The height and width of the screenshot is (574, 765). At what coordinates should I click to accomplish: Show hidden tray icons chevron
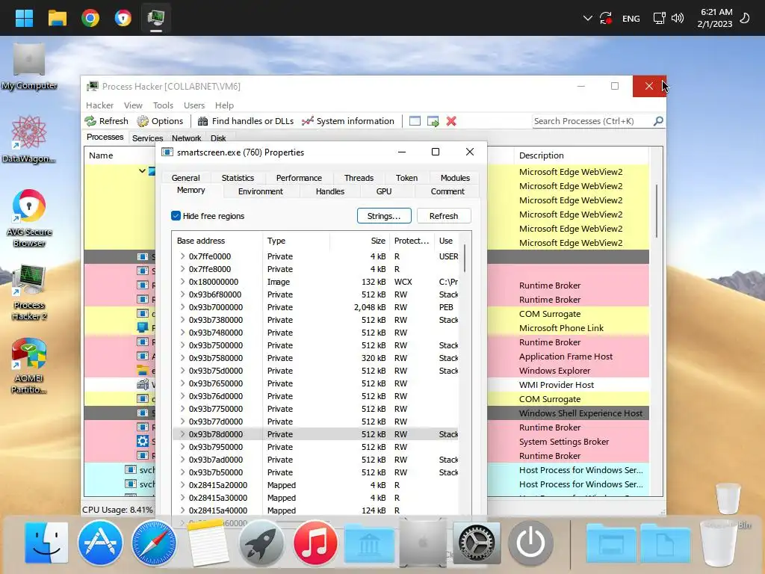[587, 19]
